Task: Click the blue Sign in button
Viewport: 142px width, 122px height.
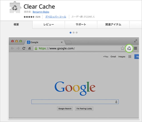Action: point(137,57)
